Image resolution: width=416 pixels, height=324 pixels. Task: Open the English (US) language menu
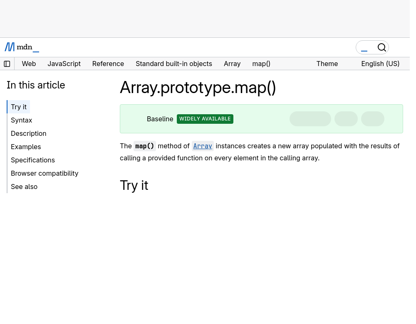(380, 64)
